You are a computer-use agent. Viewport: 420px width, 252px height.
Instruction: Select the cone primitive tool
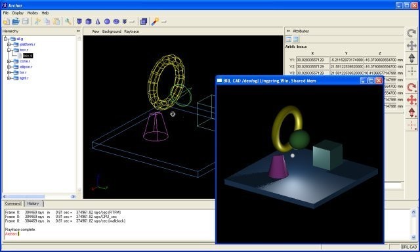(98, 22)
